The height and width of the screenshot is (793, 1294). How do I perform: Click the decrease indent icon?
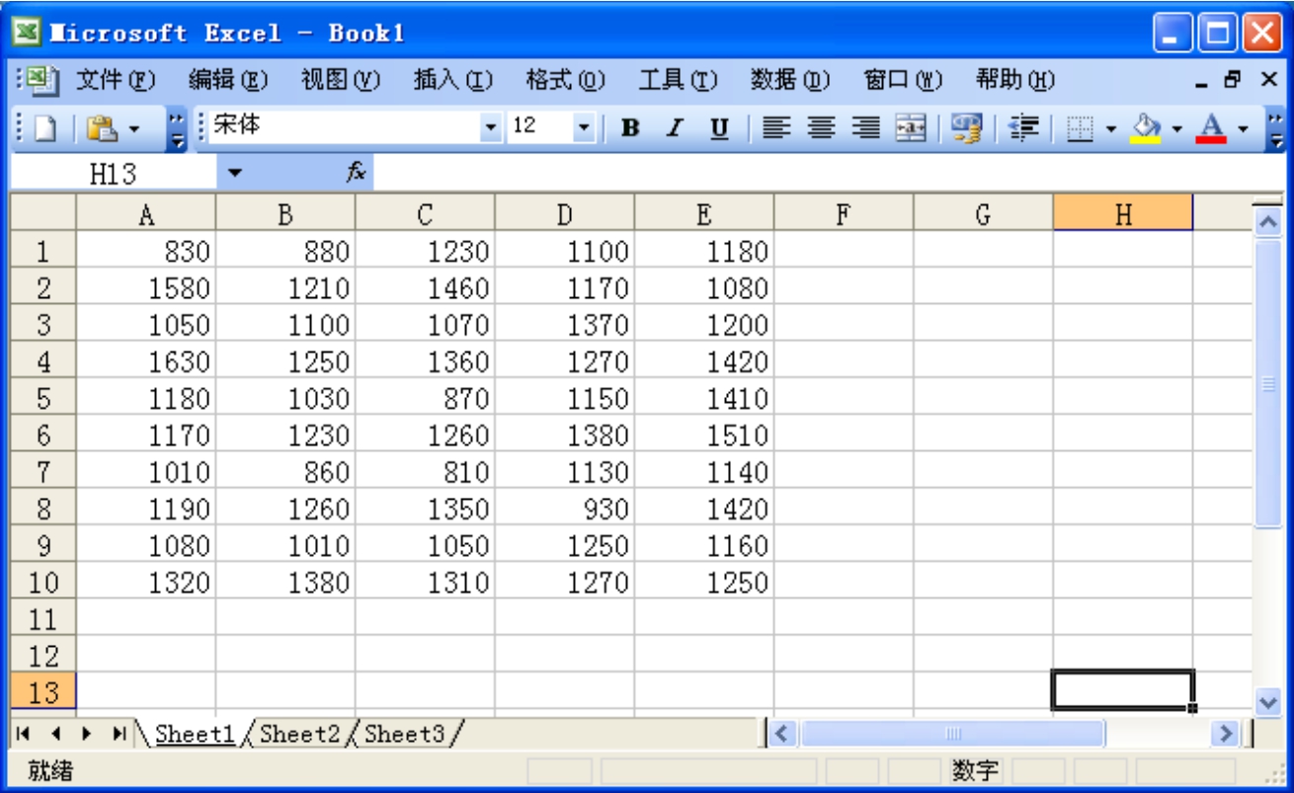click(1024, 128)
